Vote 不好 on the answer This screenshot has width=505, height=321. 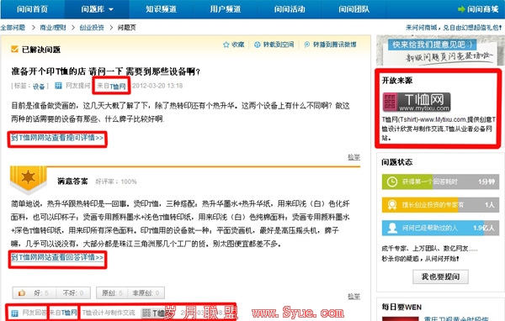73,292
